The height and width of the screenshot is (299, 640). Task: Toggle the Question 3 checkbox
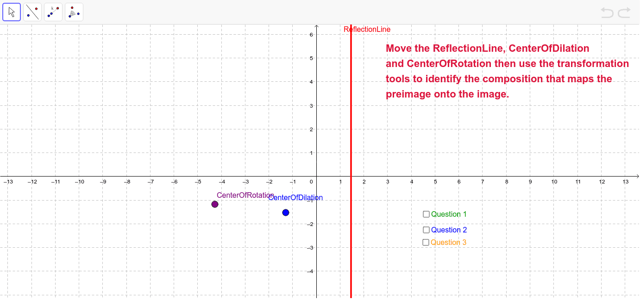(x=426, y=242)
